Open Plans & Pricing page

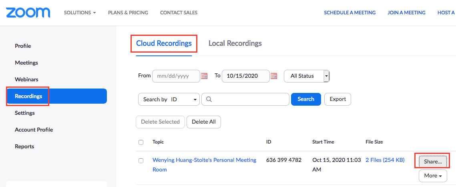tap(128, 13)
